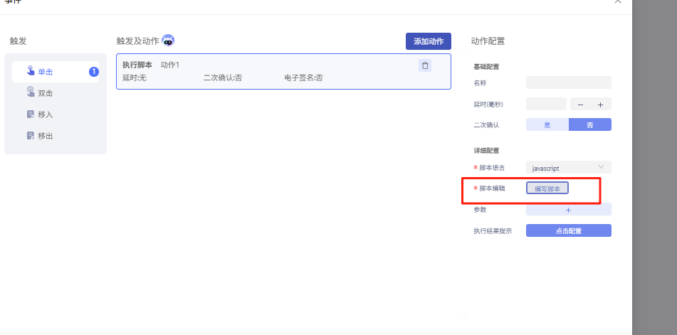Click 点击配置 for 执行结果提示

(x=569, y=230)
